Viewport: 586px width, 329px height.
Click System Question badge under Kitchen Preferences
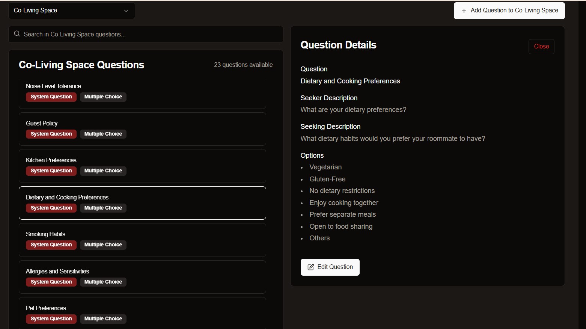click(51, 171)
